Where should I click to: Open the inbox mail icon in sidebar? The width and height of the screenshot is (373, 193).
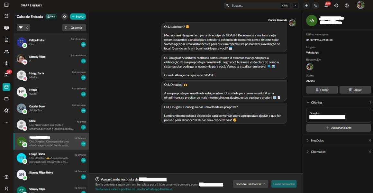(x=6, y=87)
